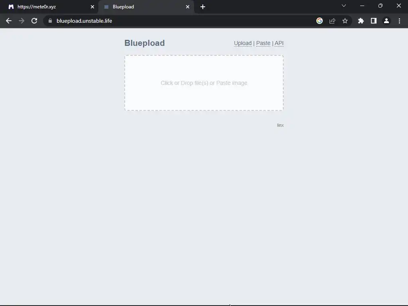This screenshot has width=408, height=306.
Task: Switch to the mete0r.xyz tab
Action: pos(49,7)
